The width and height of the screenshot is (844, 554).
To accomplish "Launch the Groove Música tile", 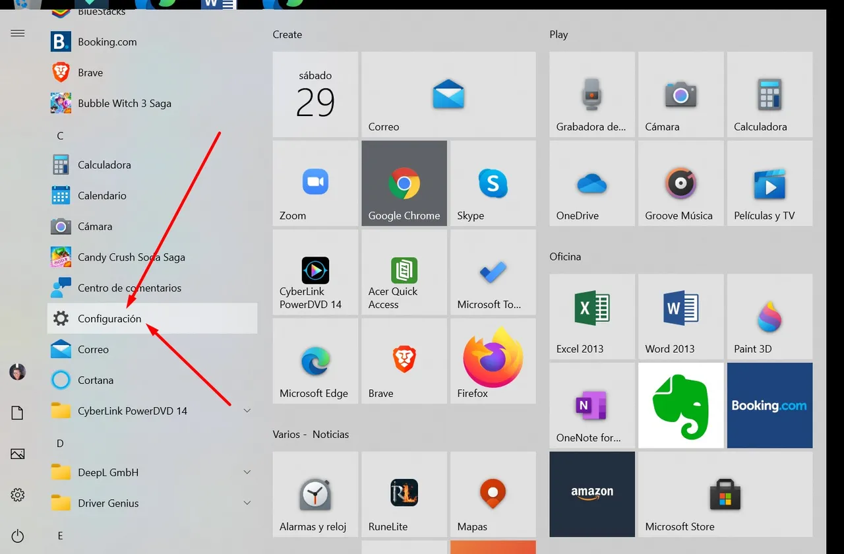I will coord(681,183).
